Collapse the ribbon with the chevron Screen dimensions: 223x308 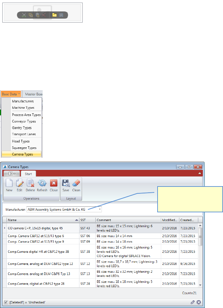(200, 173)
